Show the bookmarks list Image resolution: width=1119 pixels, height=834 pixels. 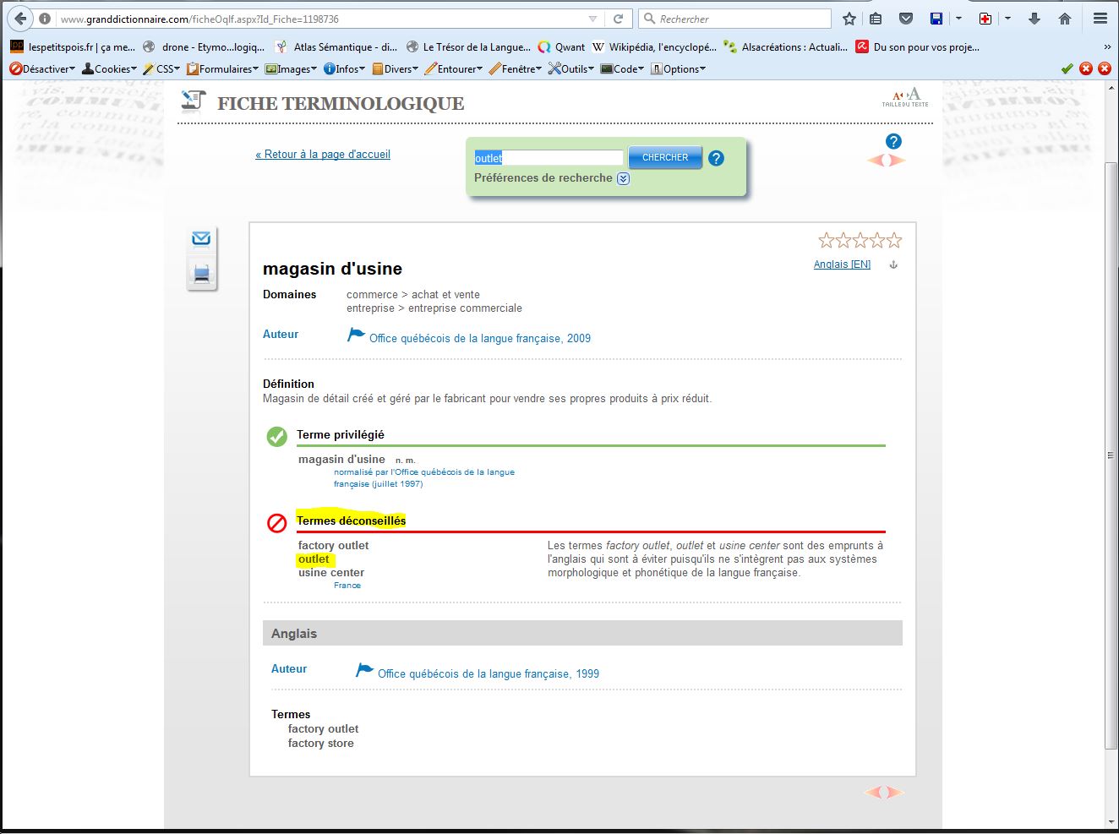(876, 19)
